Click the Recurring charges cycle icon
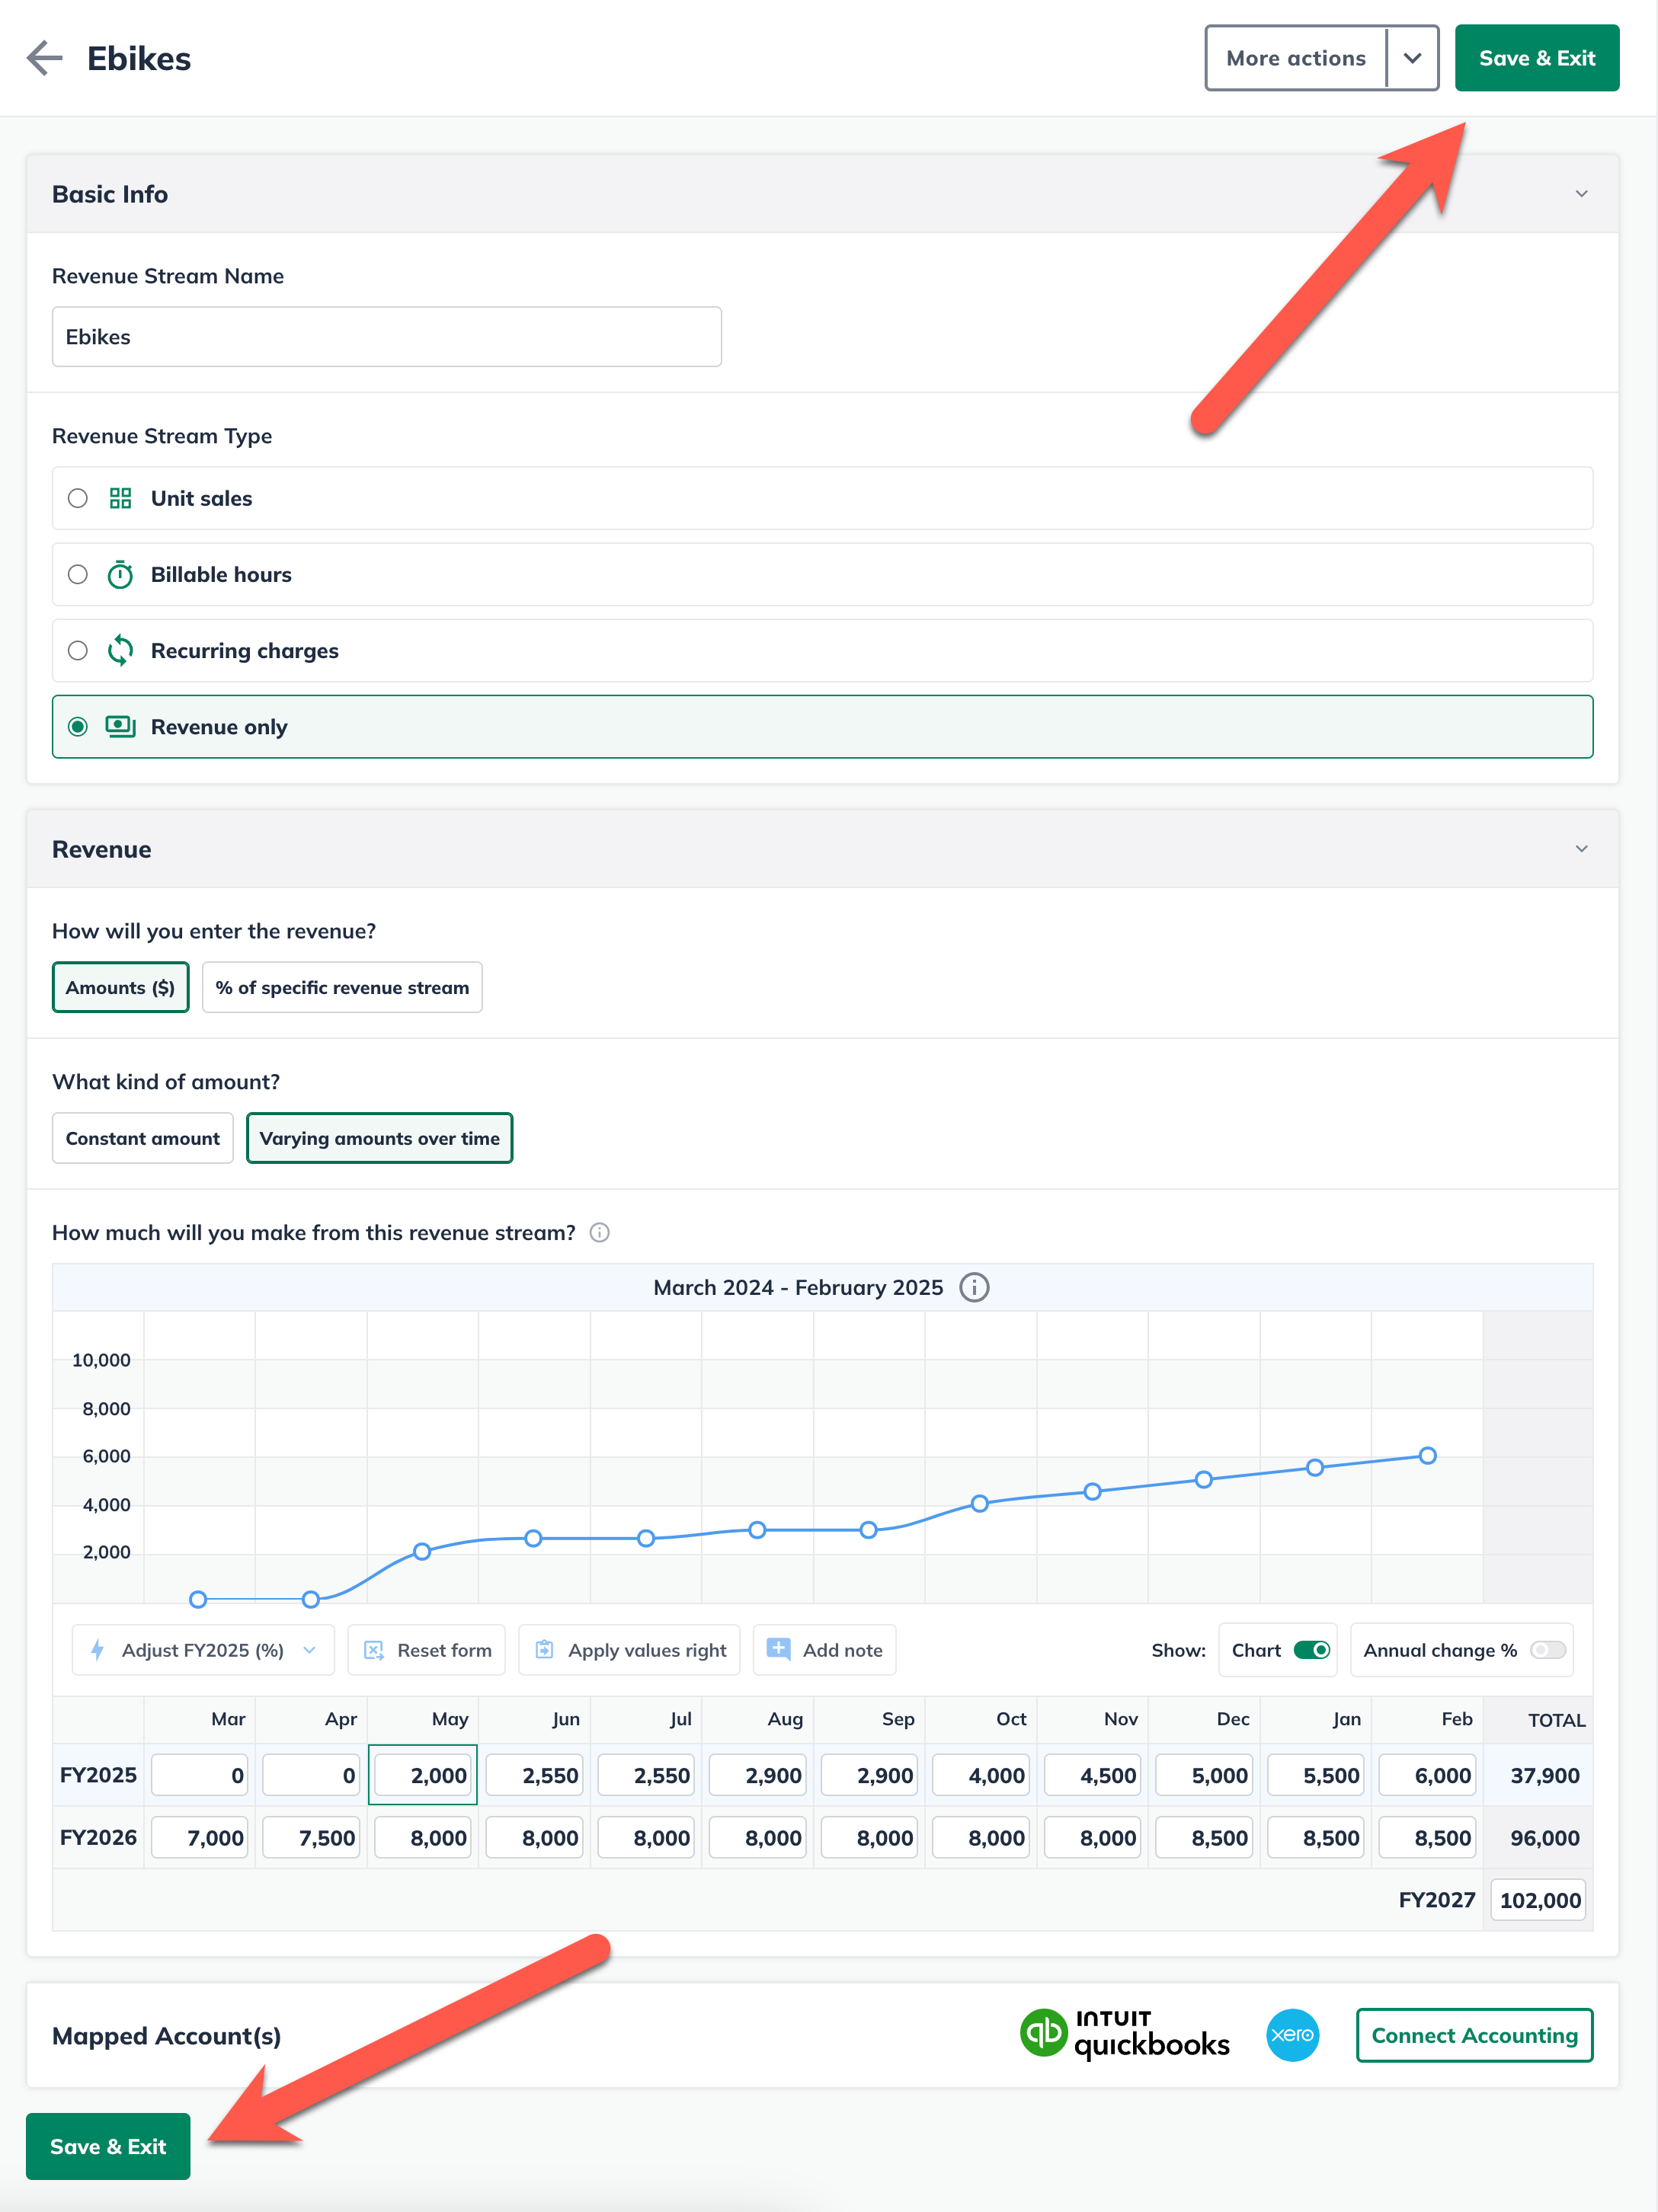 click(x=120, y=651)
